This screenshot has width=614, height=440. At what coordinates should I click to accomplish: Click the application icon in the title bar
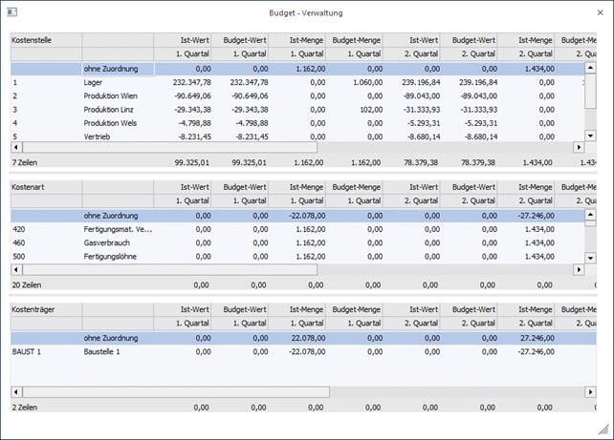[x=13, y=12]
